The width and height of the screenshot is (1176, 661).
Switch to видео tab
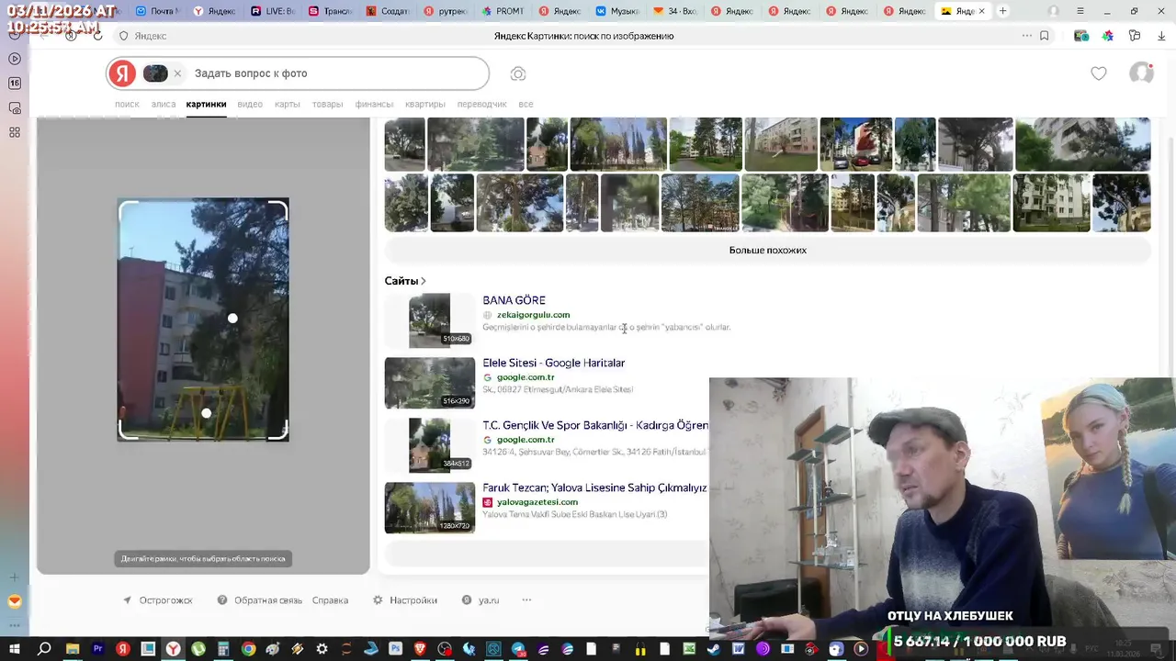(x=250, y=104)
